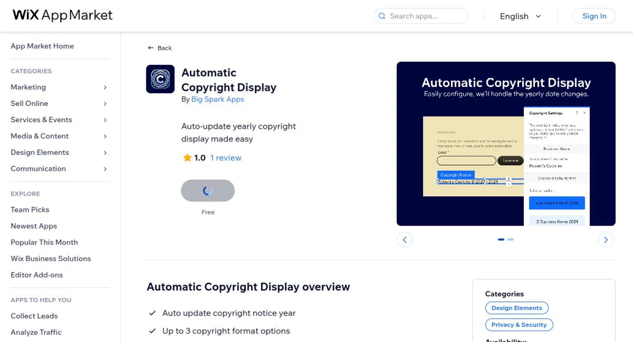Click the left carousel navigation arrow

(405, 239)
